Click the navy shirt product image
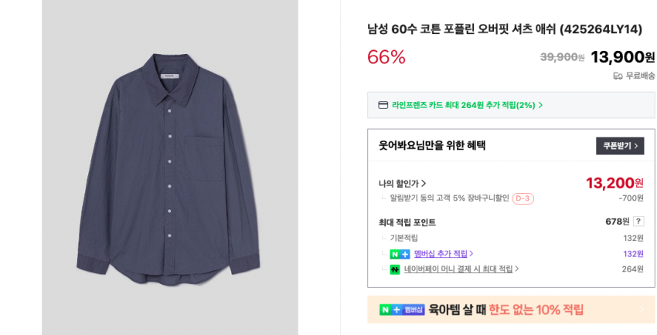The height and width of the screenshot is (335, 657). pyautogui.click(x=170, y=166)
